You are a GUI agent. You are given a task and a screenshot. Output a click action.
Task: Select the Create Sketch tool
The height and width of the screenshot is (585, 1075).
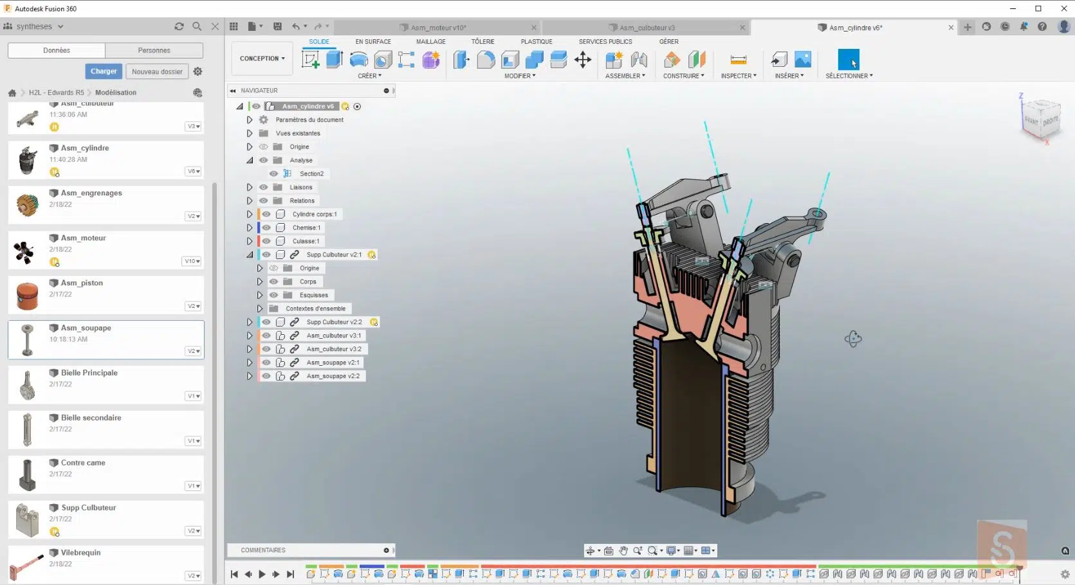coord(311,60)
